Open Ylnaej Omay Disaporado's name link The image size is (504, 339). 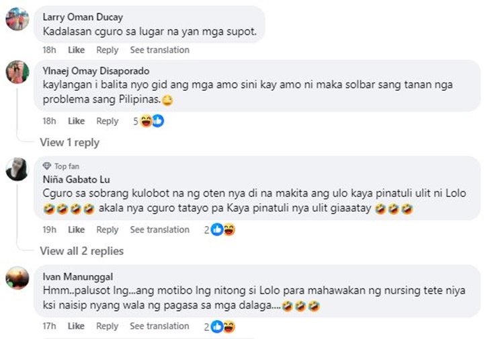(x=96, y=71)
